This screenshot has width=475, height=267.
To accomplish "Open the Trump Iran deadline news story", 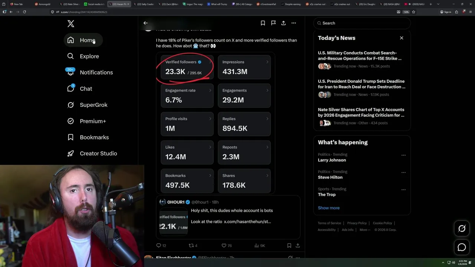I will pyautogui.click(x=362, y=88).
